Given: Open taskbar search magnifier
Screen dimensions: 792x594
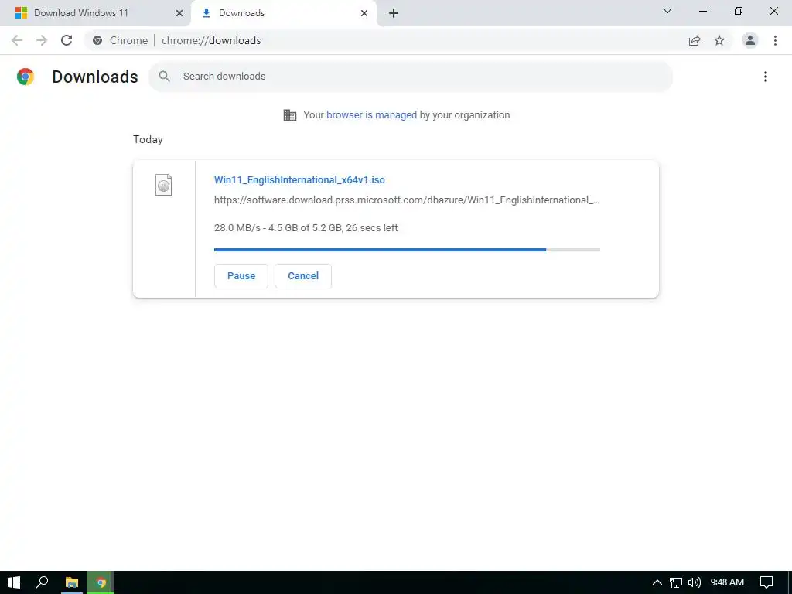Looking at the screenshot, I should 42,582.
